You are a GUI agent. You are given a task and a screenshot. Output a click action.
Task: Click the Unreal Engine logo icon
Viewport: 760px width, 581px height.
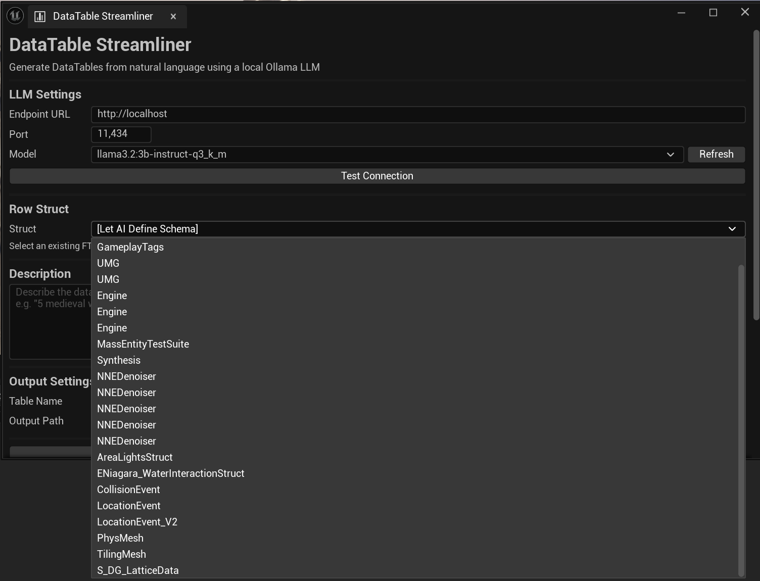tap(15, 16)
